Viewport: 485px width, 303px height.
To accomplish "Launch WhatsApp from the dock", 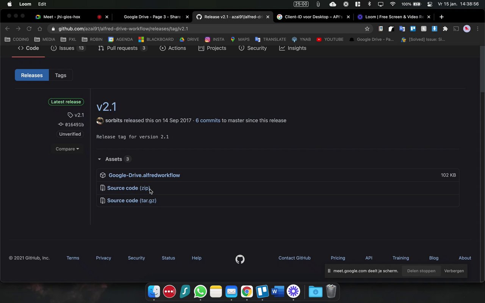I will pos(200,291).
